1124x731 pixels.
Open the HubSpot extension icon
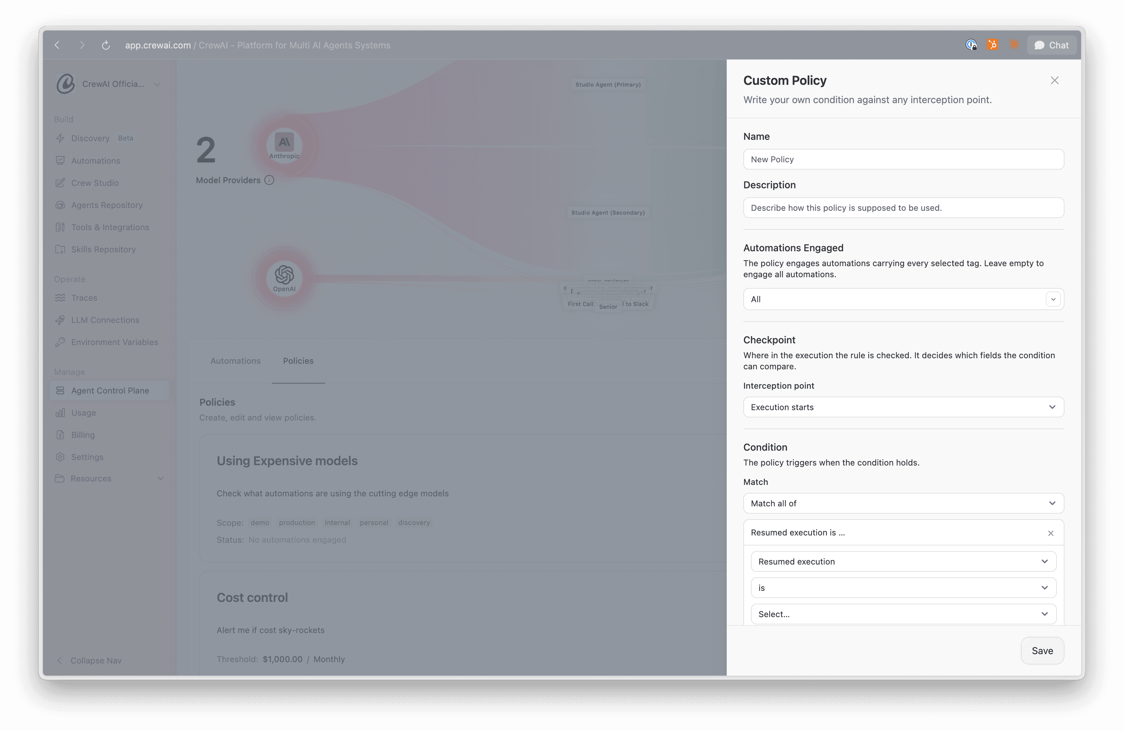point(992,45)
